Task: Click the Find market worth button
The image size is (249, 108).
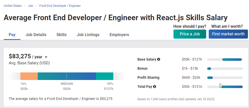Action: [228, 34]
